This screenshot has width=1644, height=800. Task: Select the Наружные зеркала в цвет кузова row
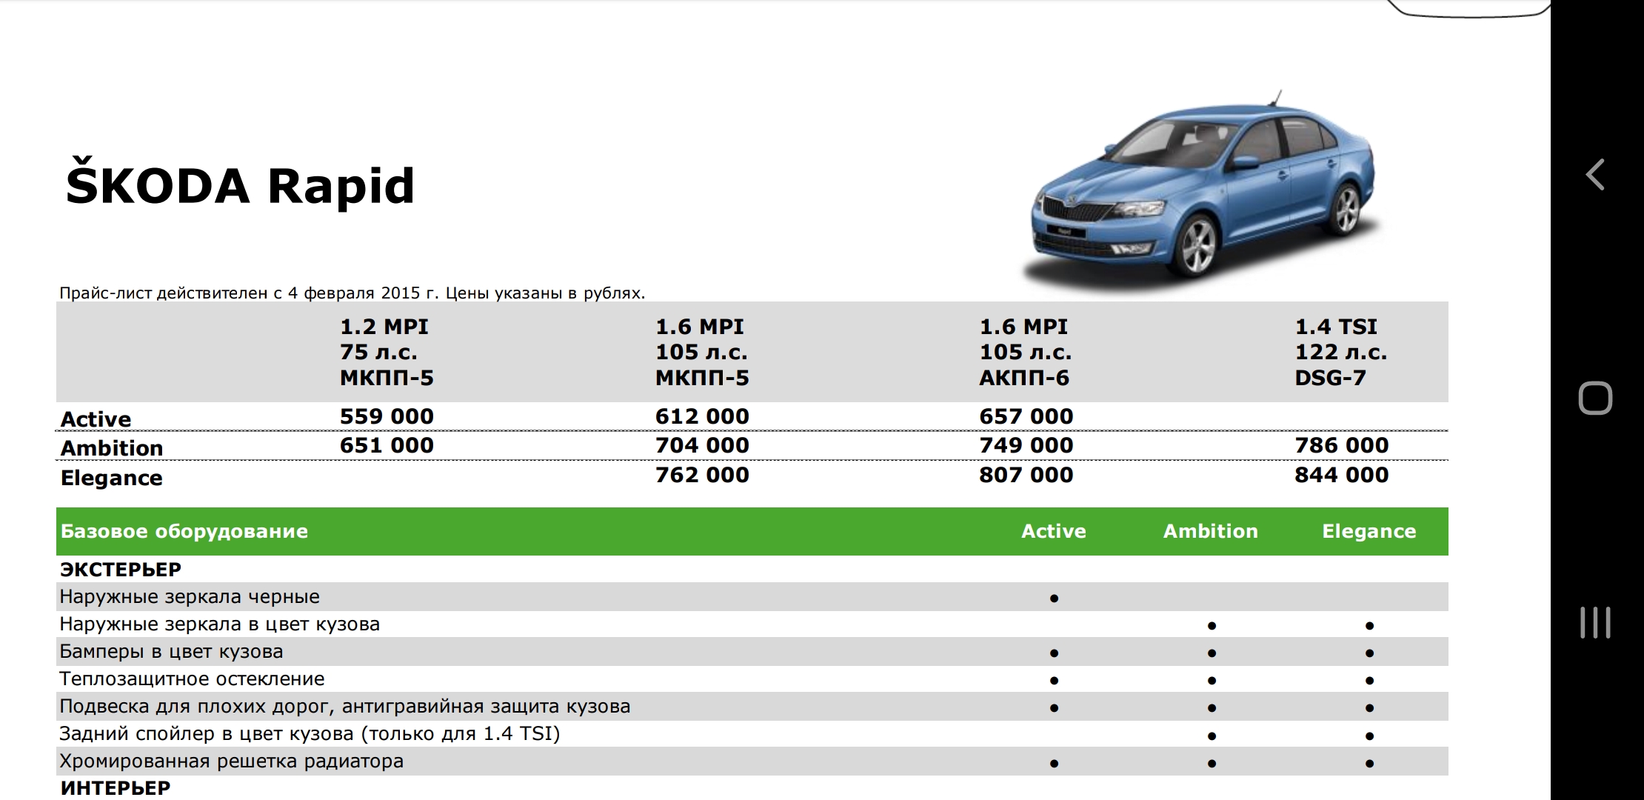click(x=752, y=624)
